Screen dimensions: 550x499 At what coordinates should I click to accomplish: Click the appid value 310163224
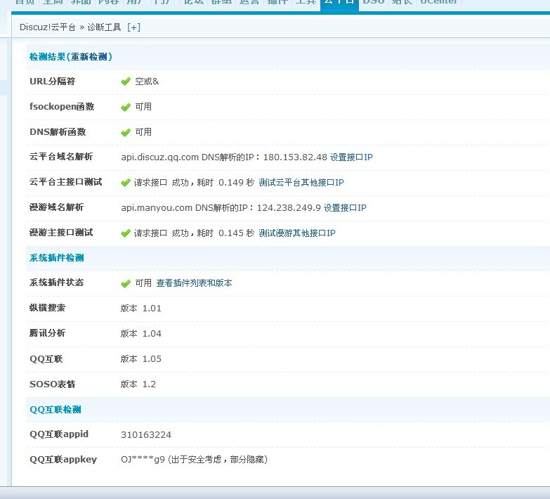click(146, 435)
